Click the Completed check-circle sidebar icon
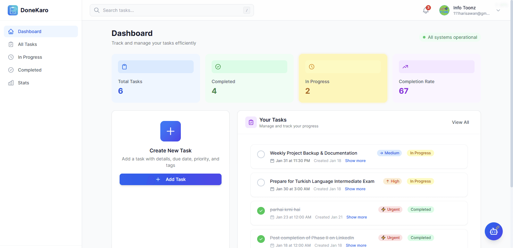The image size is (513, 248). coord(11,70)
